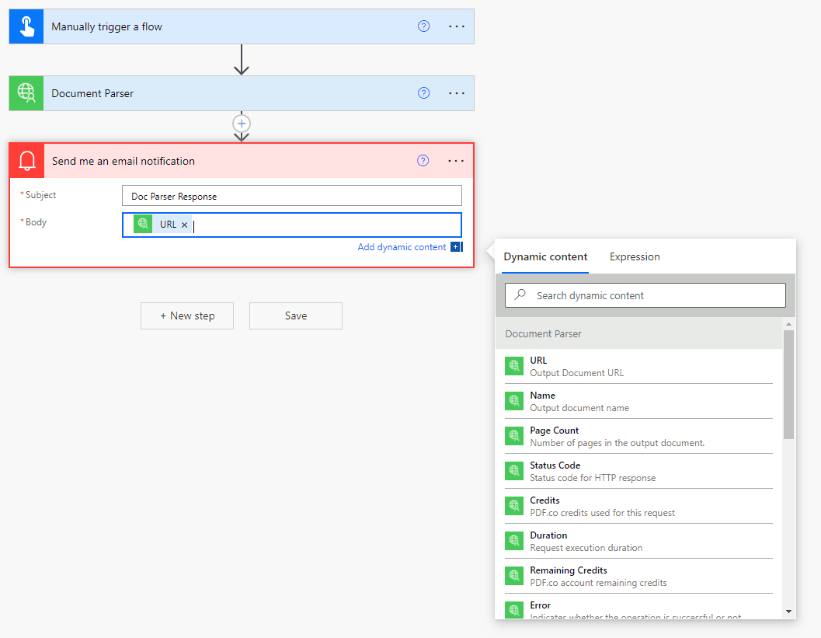Click the bell icon on the email notification step

coord(26,160)
